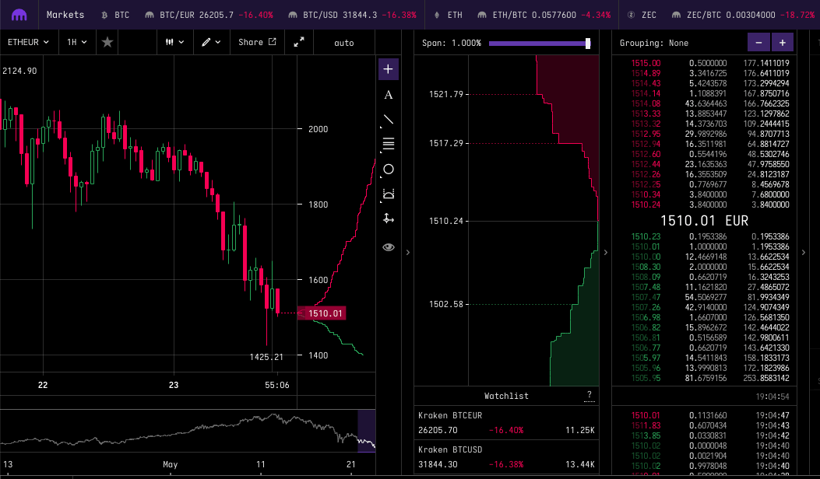Select the circle shape drawing tool
Viewport: 820px width, 479px height.
pos(389,169)
